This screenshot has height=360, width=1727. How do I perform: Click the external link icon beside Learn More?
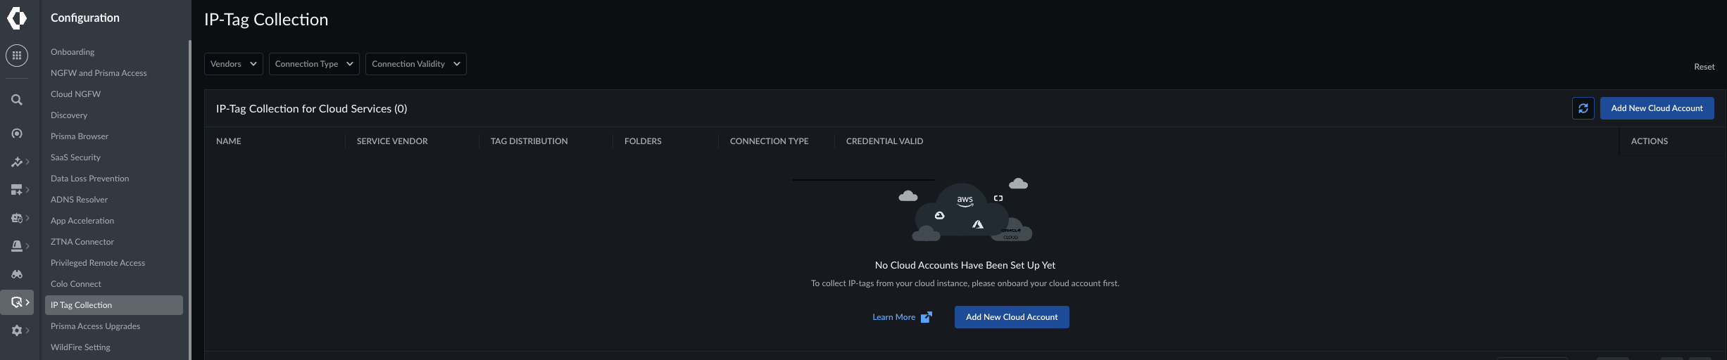[927, 317]
